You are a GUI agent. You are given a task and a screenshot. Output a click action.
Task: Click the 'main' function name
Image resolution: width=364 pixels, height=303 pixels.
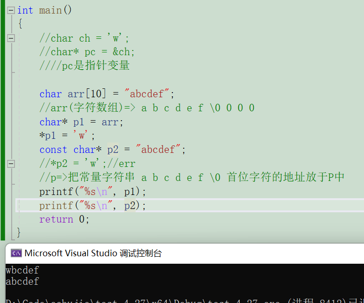pyautogui.click(x=50, y=10)
